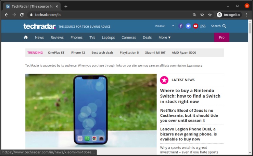Open the trending Xiaomi Mi 10T link
The height and width of the screenshot is (156, 253).
point(155,53)
